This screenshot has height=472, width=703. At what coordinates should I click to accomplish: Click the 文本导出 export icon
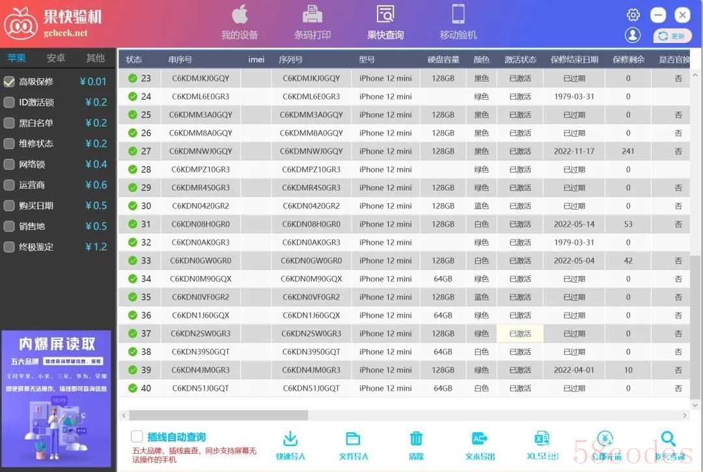pos(479,439)
